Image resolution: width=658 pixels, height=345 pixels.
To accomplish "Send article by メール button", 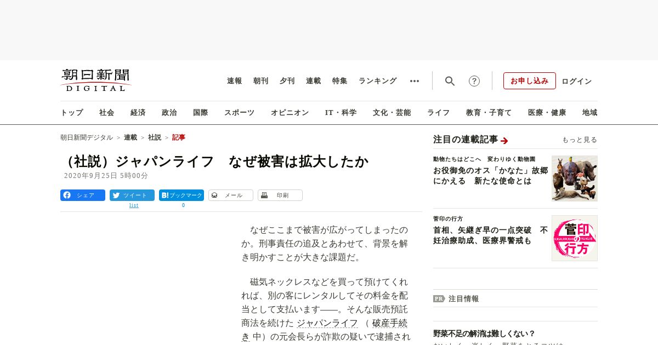I will click(x=231, y=195).
